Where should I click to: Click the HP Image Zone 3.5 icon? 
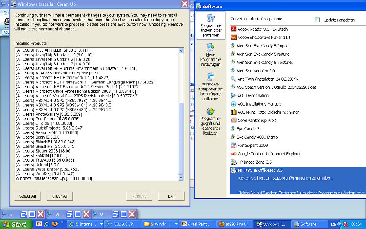(x=233, y=162)
